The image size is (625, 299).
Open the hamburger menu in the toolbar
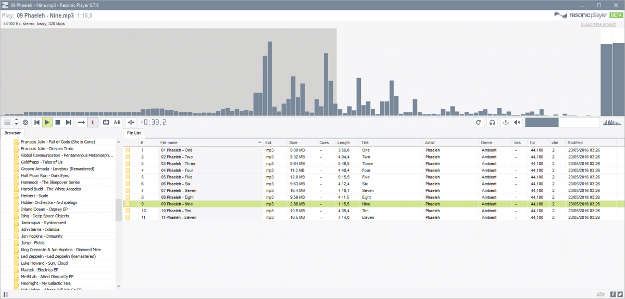pyautogui.click(x=7, y=122)
